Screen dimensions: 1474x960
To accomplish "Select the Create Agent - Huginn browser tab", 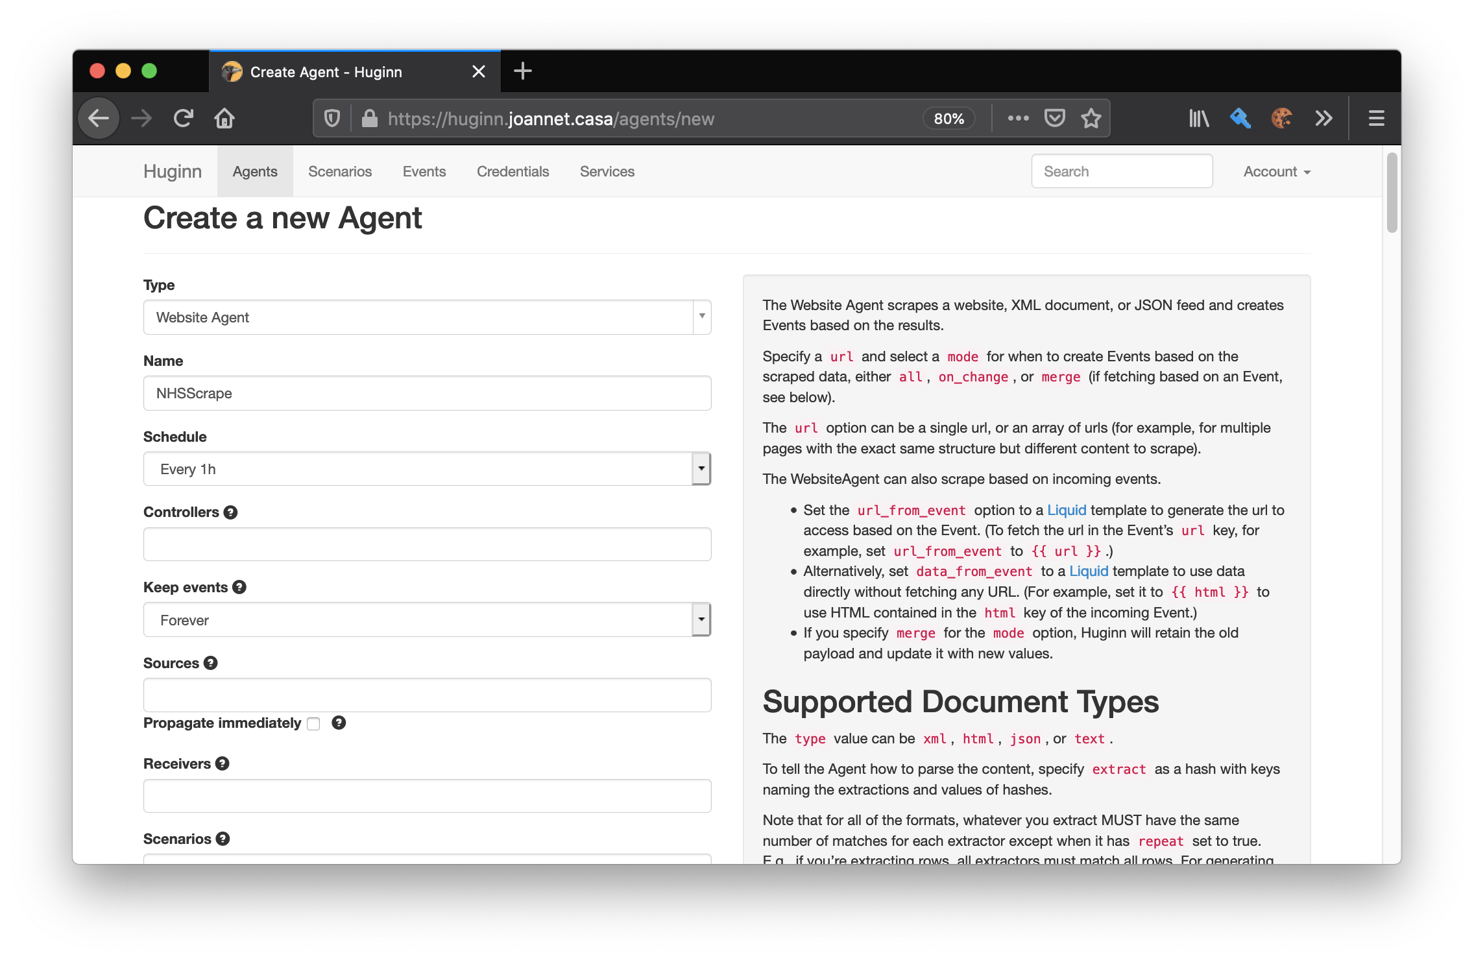I will point(355,71).
